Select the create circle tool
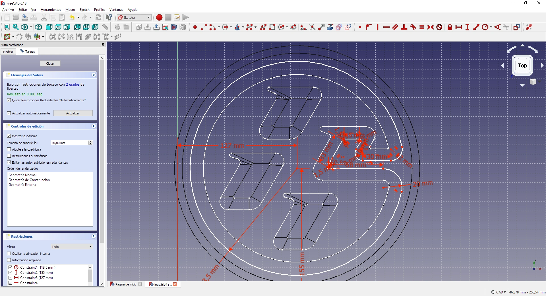The image size is (546, 296). click(225, 27)
